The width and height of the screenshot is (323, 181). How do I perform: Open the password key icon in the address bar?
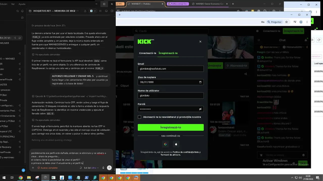pyautogui.click(x=263, y=22)
